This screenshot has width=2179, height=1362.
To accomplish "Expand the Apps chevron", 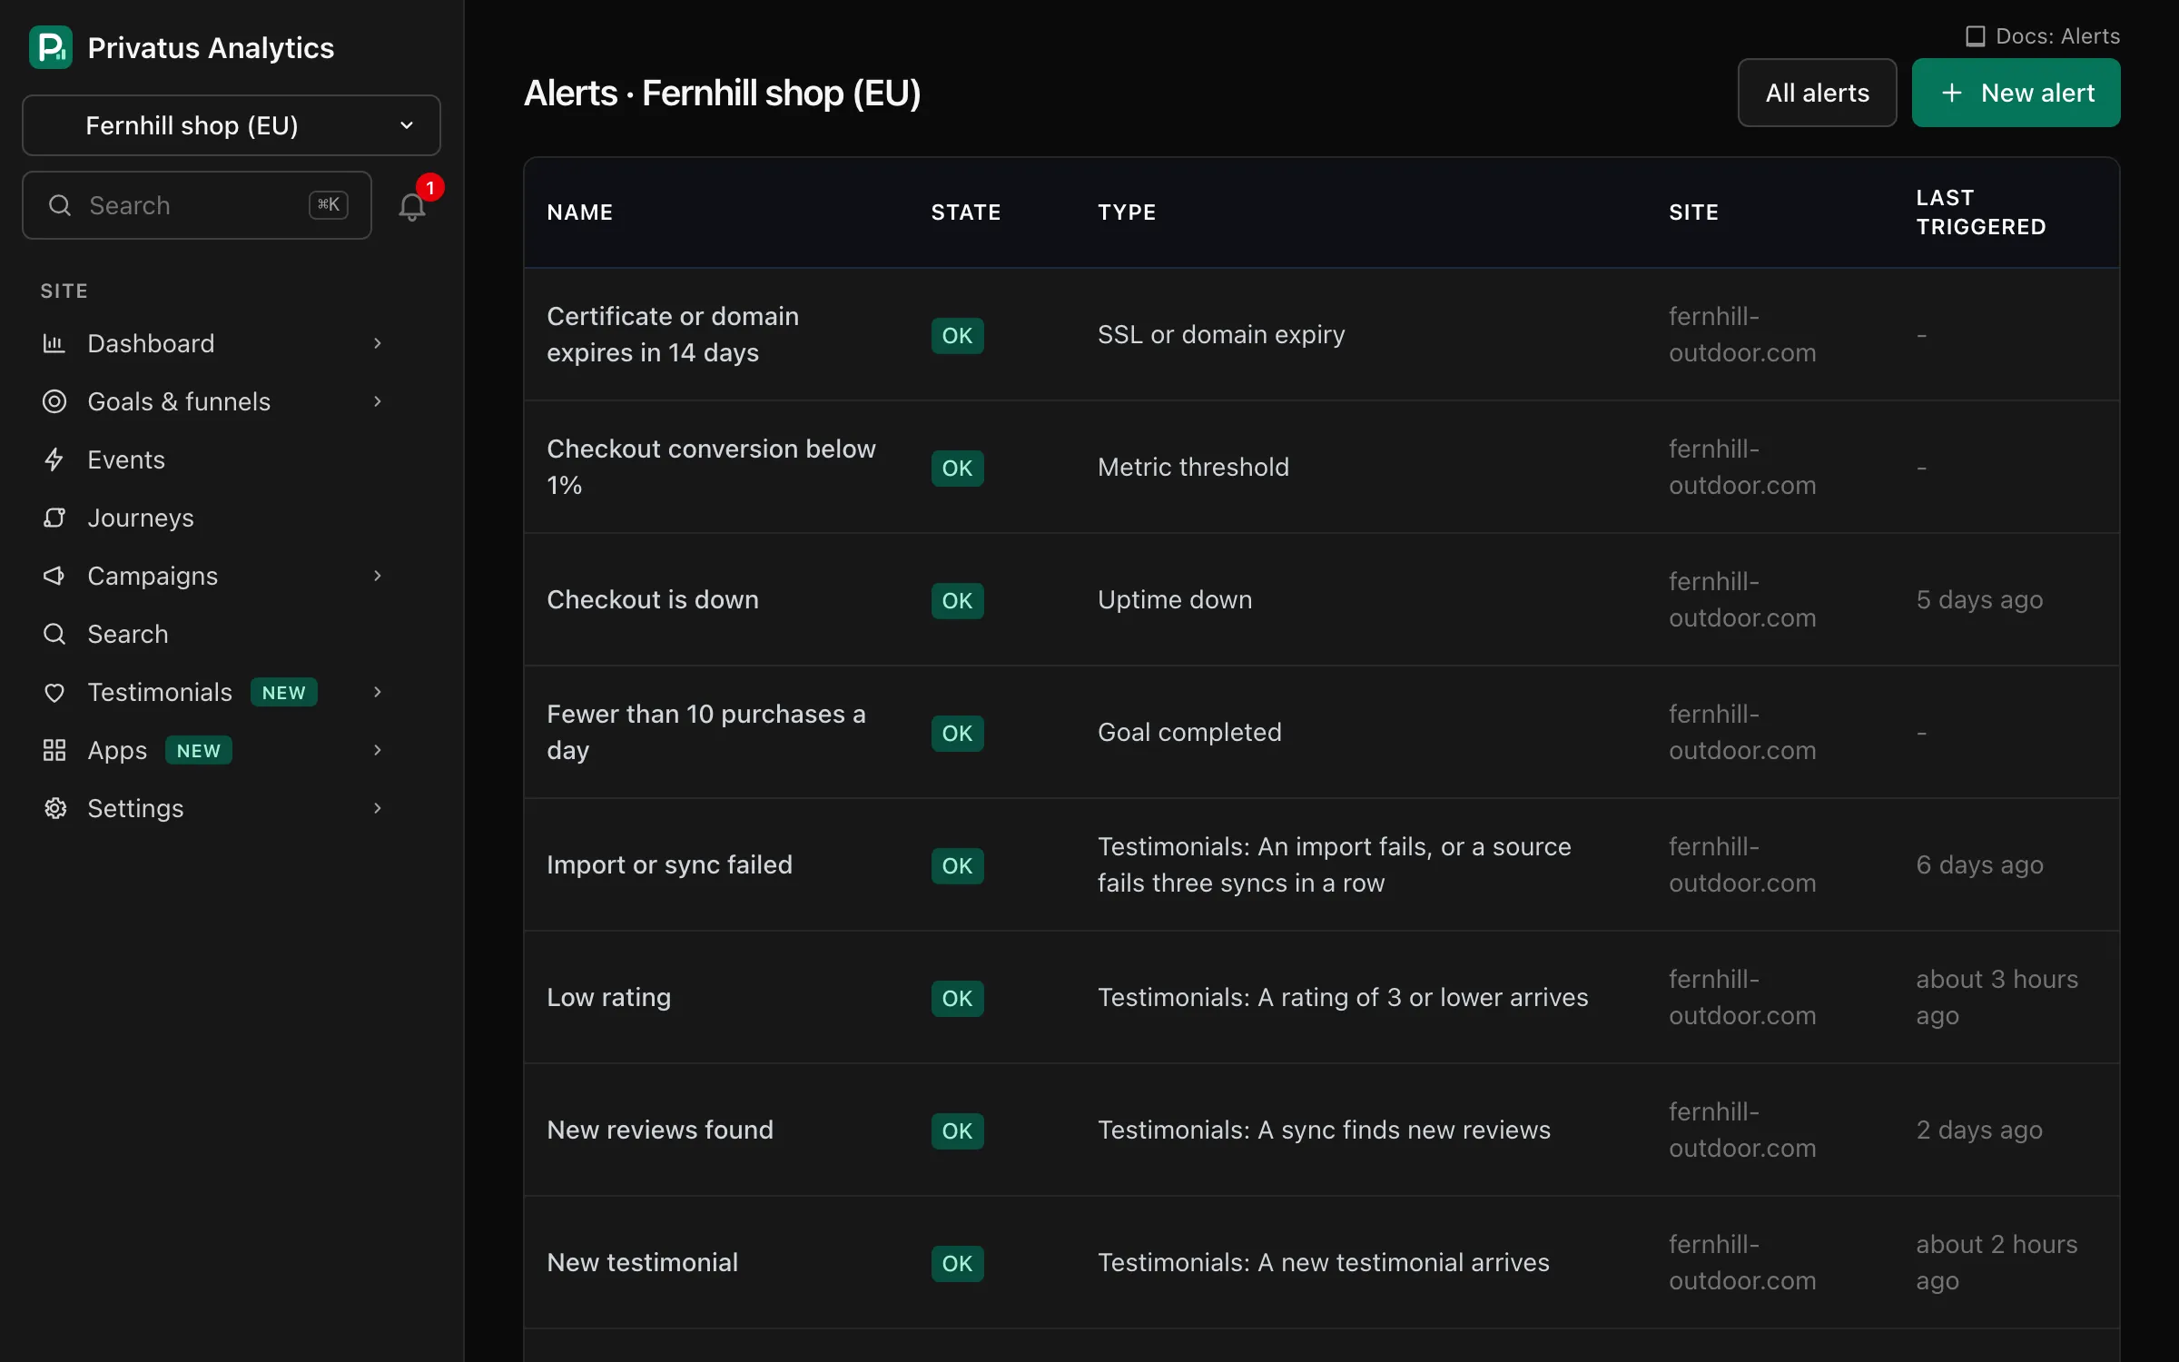I will click(x=378, y=750).
